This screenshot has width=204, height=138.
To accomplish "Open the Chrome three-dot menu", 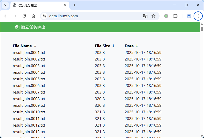I will pyautogui.click(x=198, y=16).
